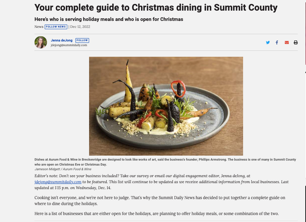The image size is (306, 222).
Task: Click the Jameson Midgett photo credit
Action: 63,169
